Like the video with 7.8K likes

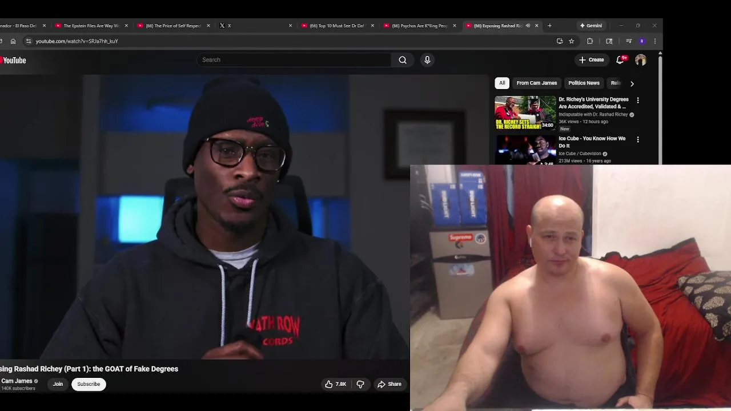pos(335,384)
